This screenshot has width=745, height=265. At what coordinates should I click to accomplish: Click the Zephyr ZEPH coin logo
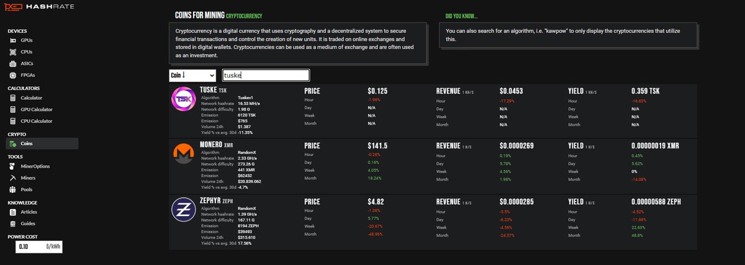184,210
